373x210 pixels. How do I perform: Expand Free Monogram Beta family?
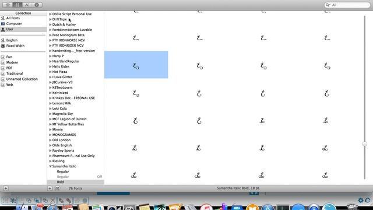[51, 35]
